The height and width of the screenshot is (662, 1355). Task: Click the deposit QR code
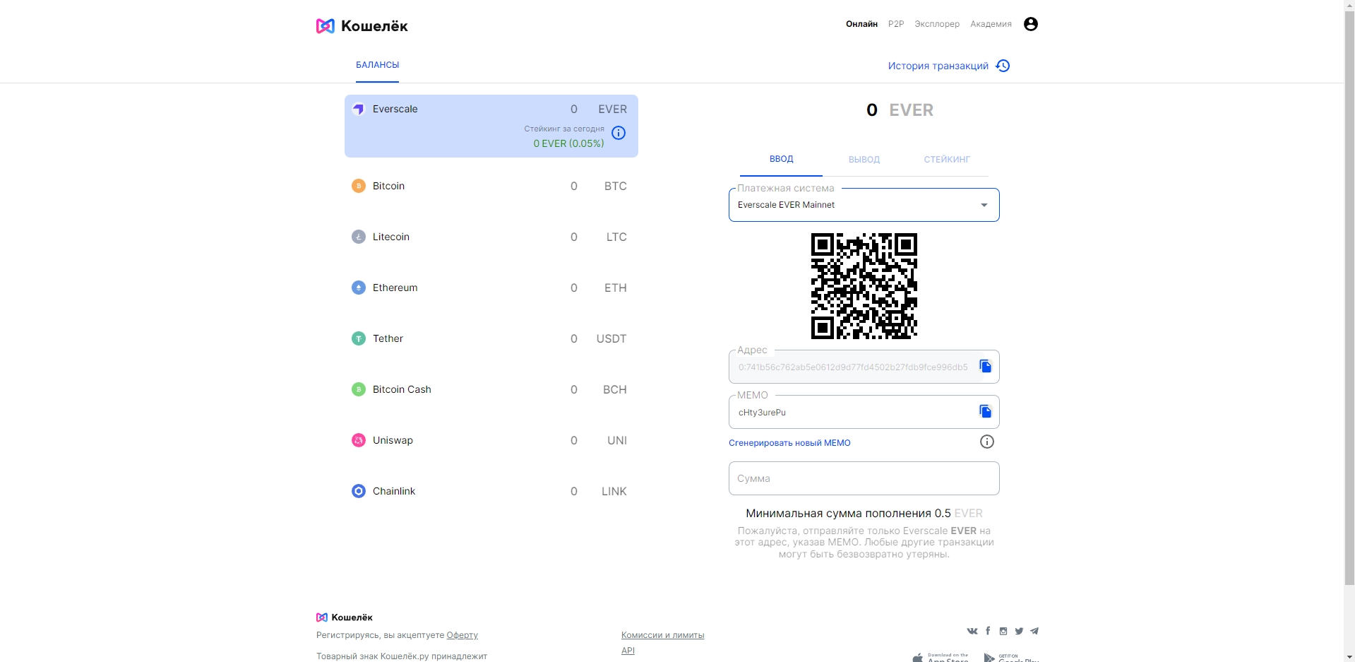tap(864, 286)
